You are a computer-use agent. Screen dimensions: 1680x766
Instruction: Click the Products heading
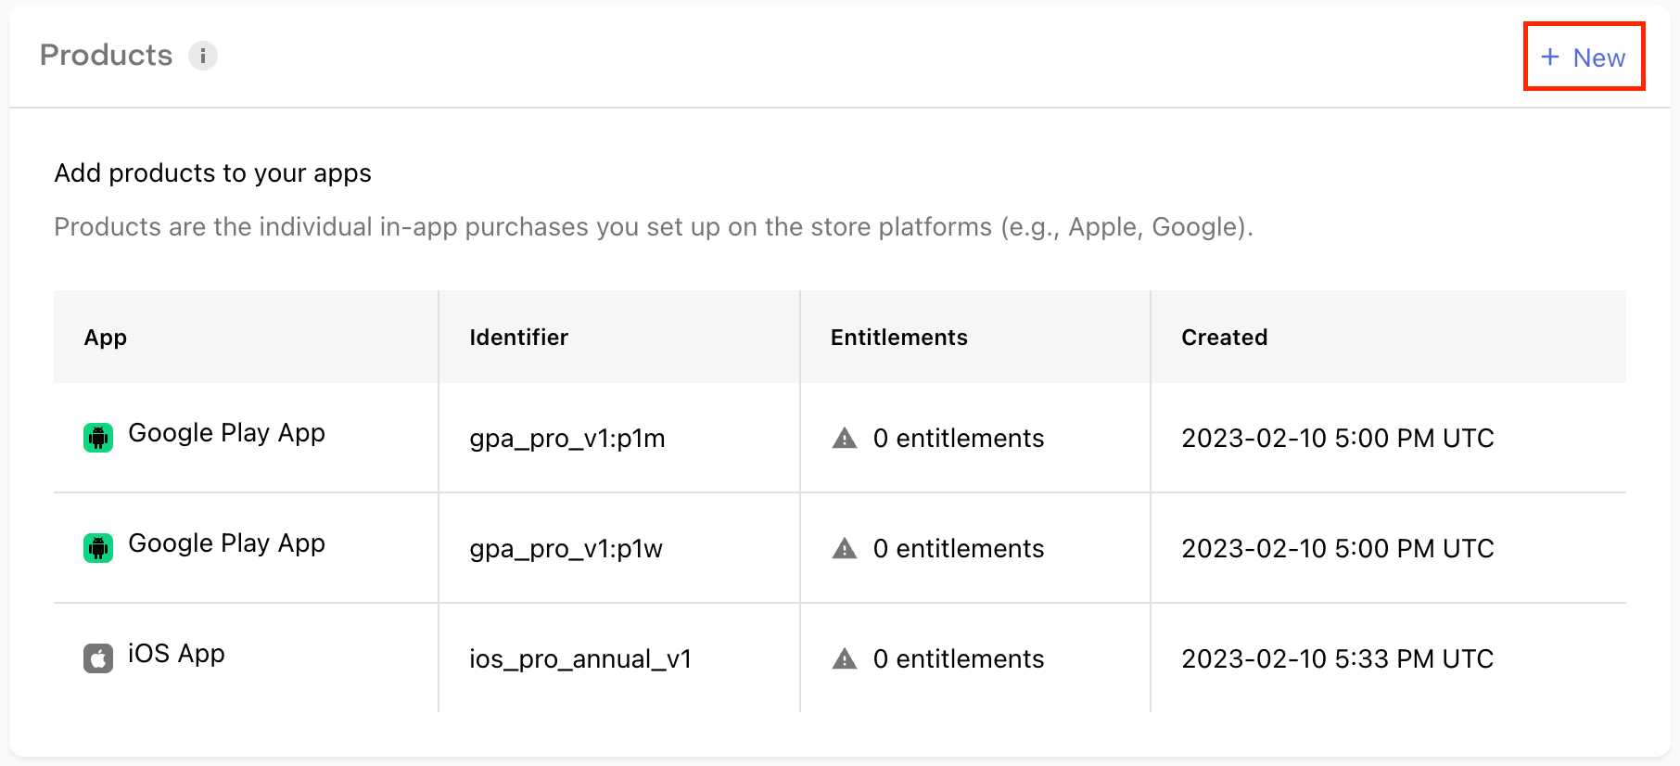click(107, 56)
